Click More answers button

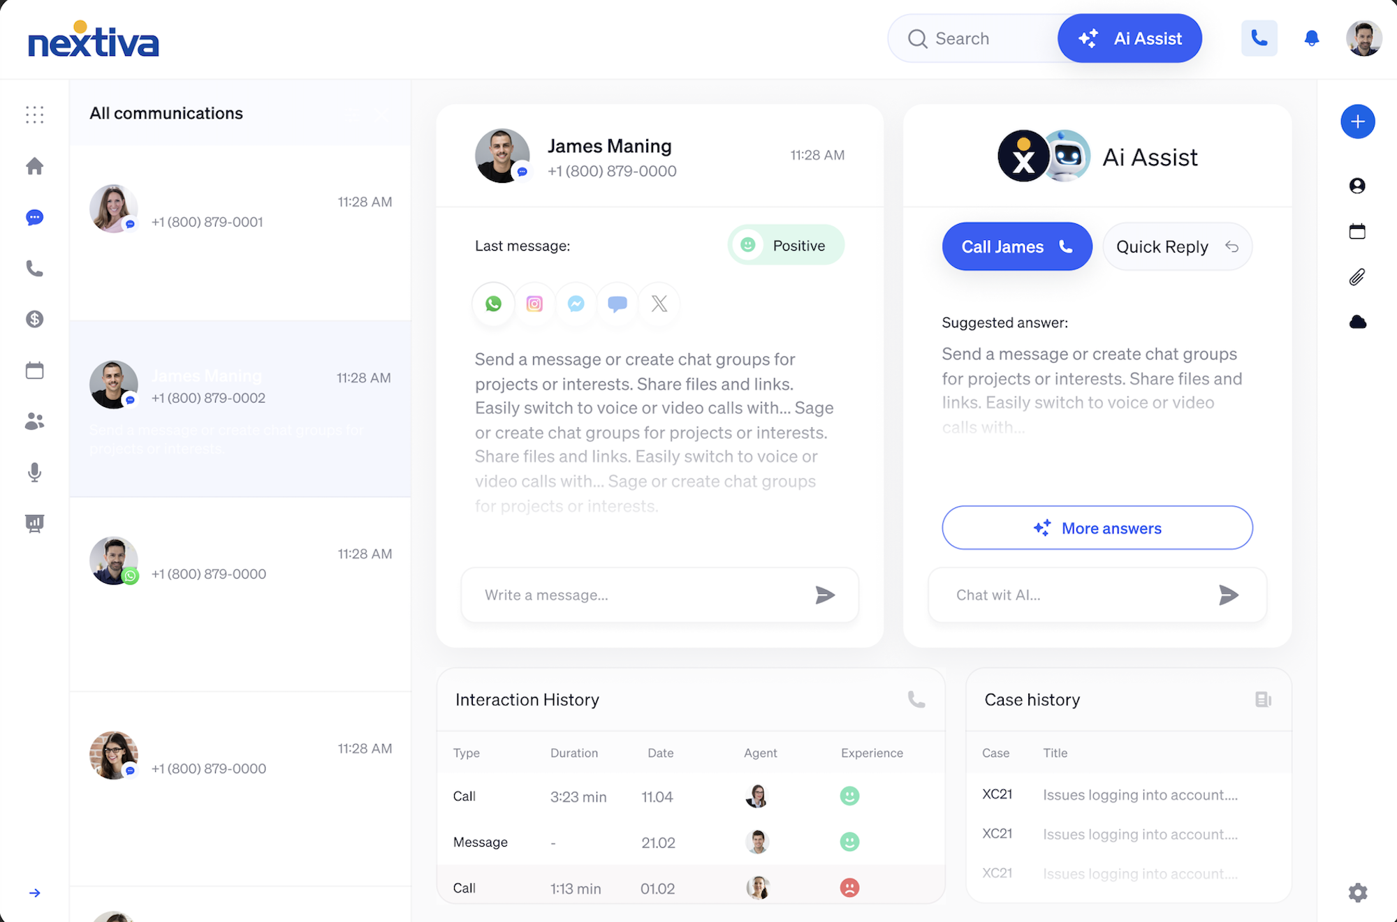(x=1097, y=528)
